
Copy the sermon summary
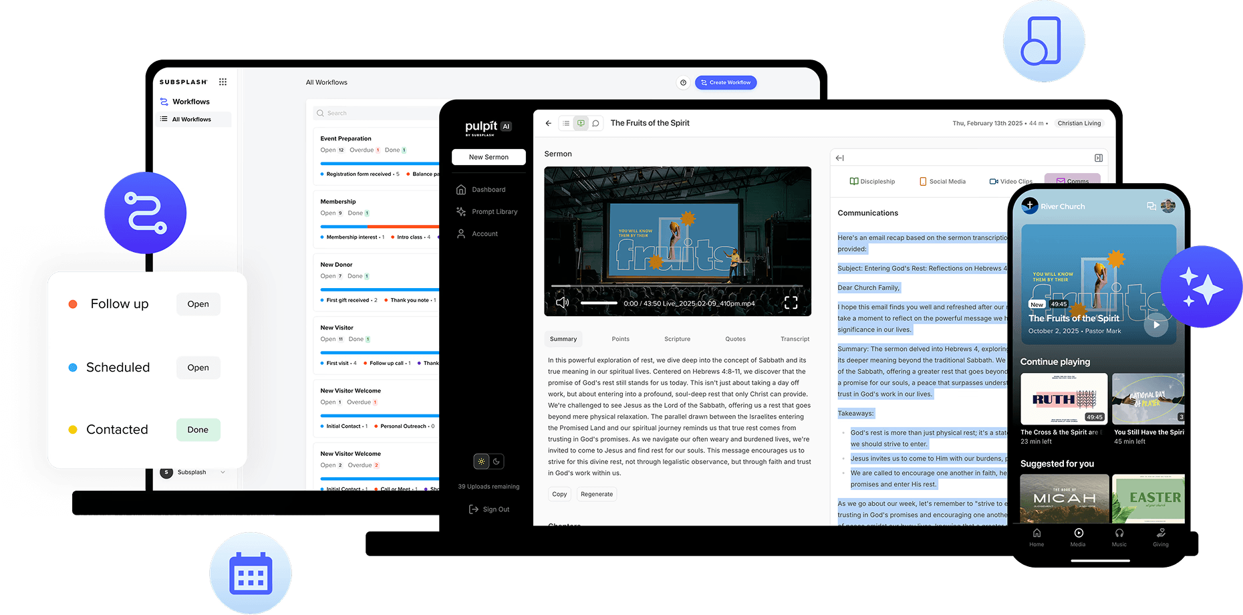(559, 494)
